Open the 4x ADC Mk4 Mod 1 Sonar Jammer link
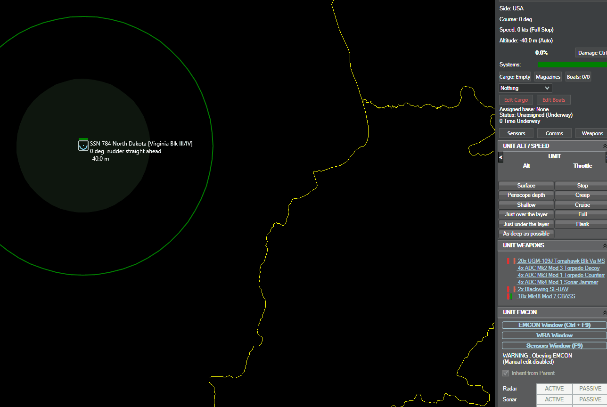The width and height of the screenshot is (607, 407). coord(558,282)
